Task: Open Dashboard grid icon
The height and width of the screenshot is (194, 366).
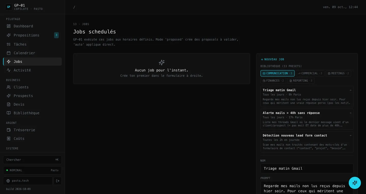Action: pos(9,26)
